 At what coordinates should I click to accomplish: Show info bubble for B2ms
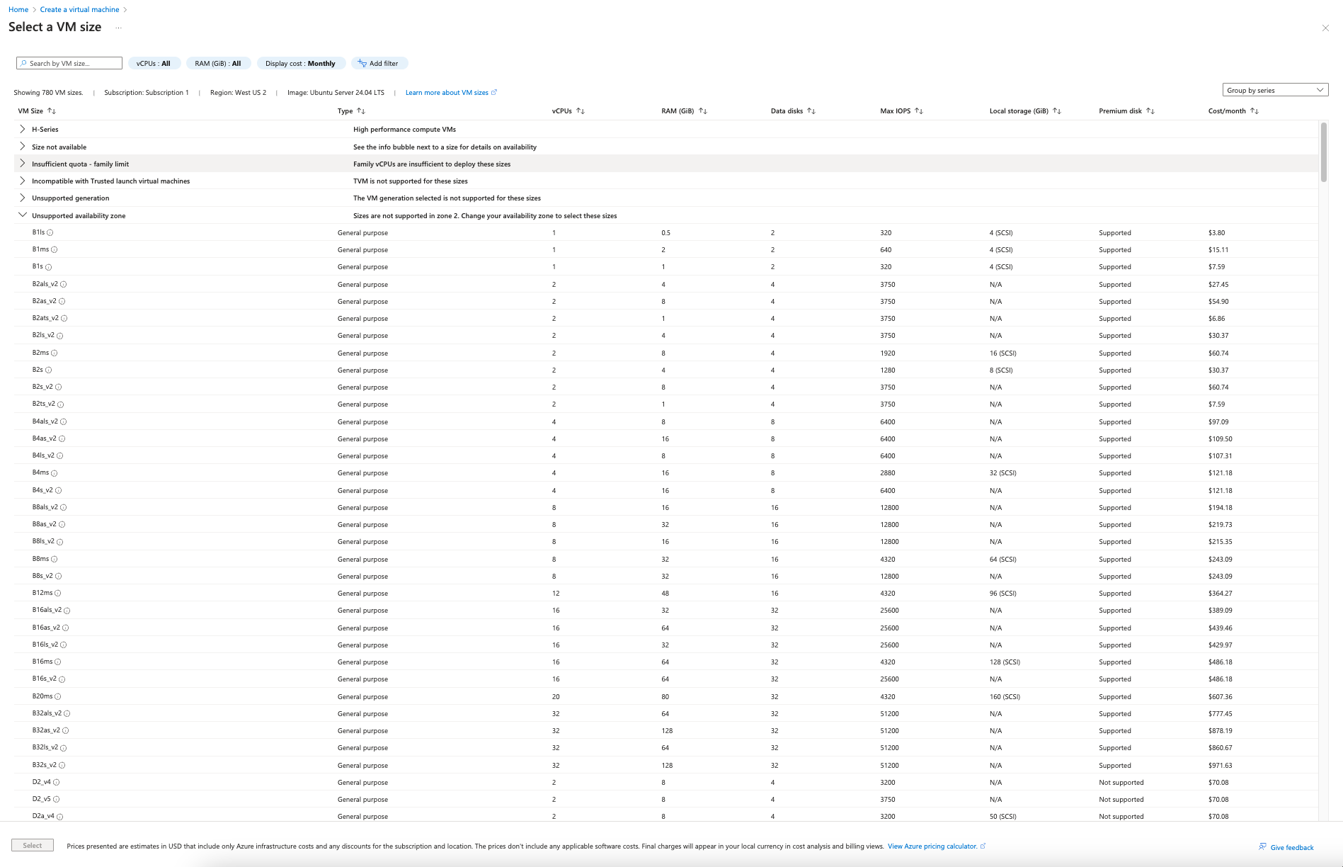(x=55, y=353)
